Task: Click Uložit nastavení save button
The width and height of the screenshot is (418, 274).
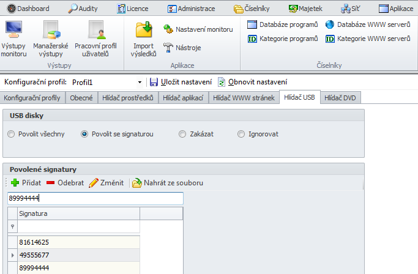Action: click(x=181, y=82)
